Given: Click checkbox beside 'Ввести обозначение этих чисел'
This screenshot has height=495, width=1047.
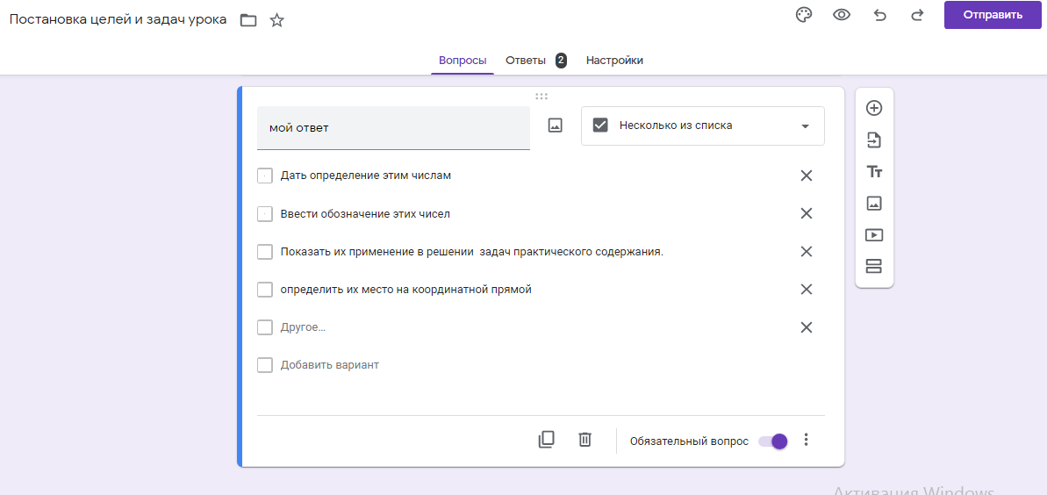Looking at the screenshot, I should click(x=265, y=214).
